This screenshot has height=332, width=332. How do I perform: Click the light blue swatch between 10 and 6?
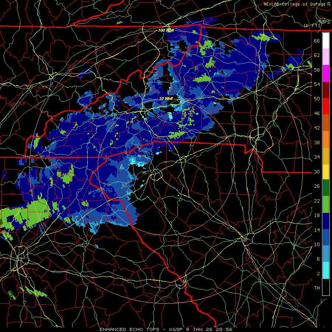[x=326, y=254]
